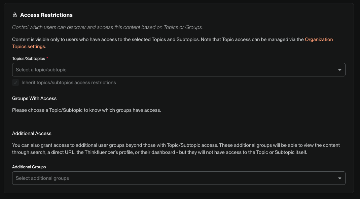Toggle Inherit topics/subtopics access restrictions checkbox
This screenshot has height=199, width=360.
[x=15, y=82]
